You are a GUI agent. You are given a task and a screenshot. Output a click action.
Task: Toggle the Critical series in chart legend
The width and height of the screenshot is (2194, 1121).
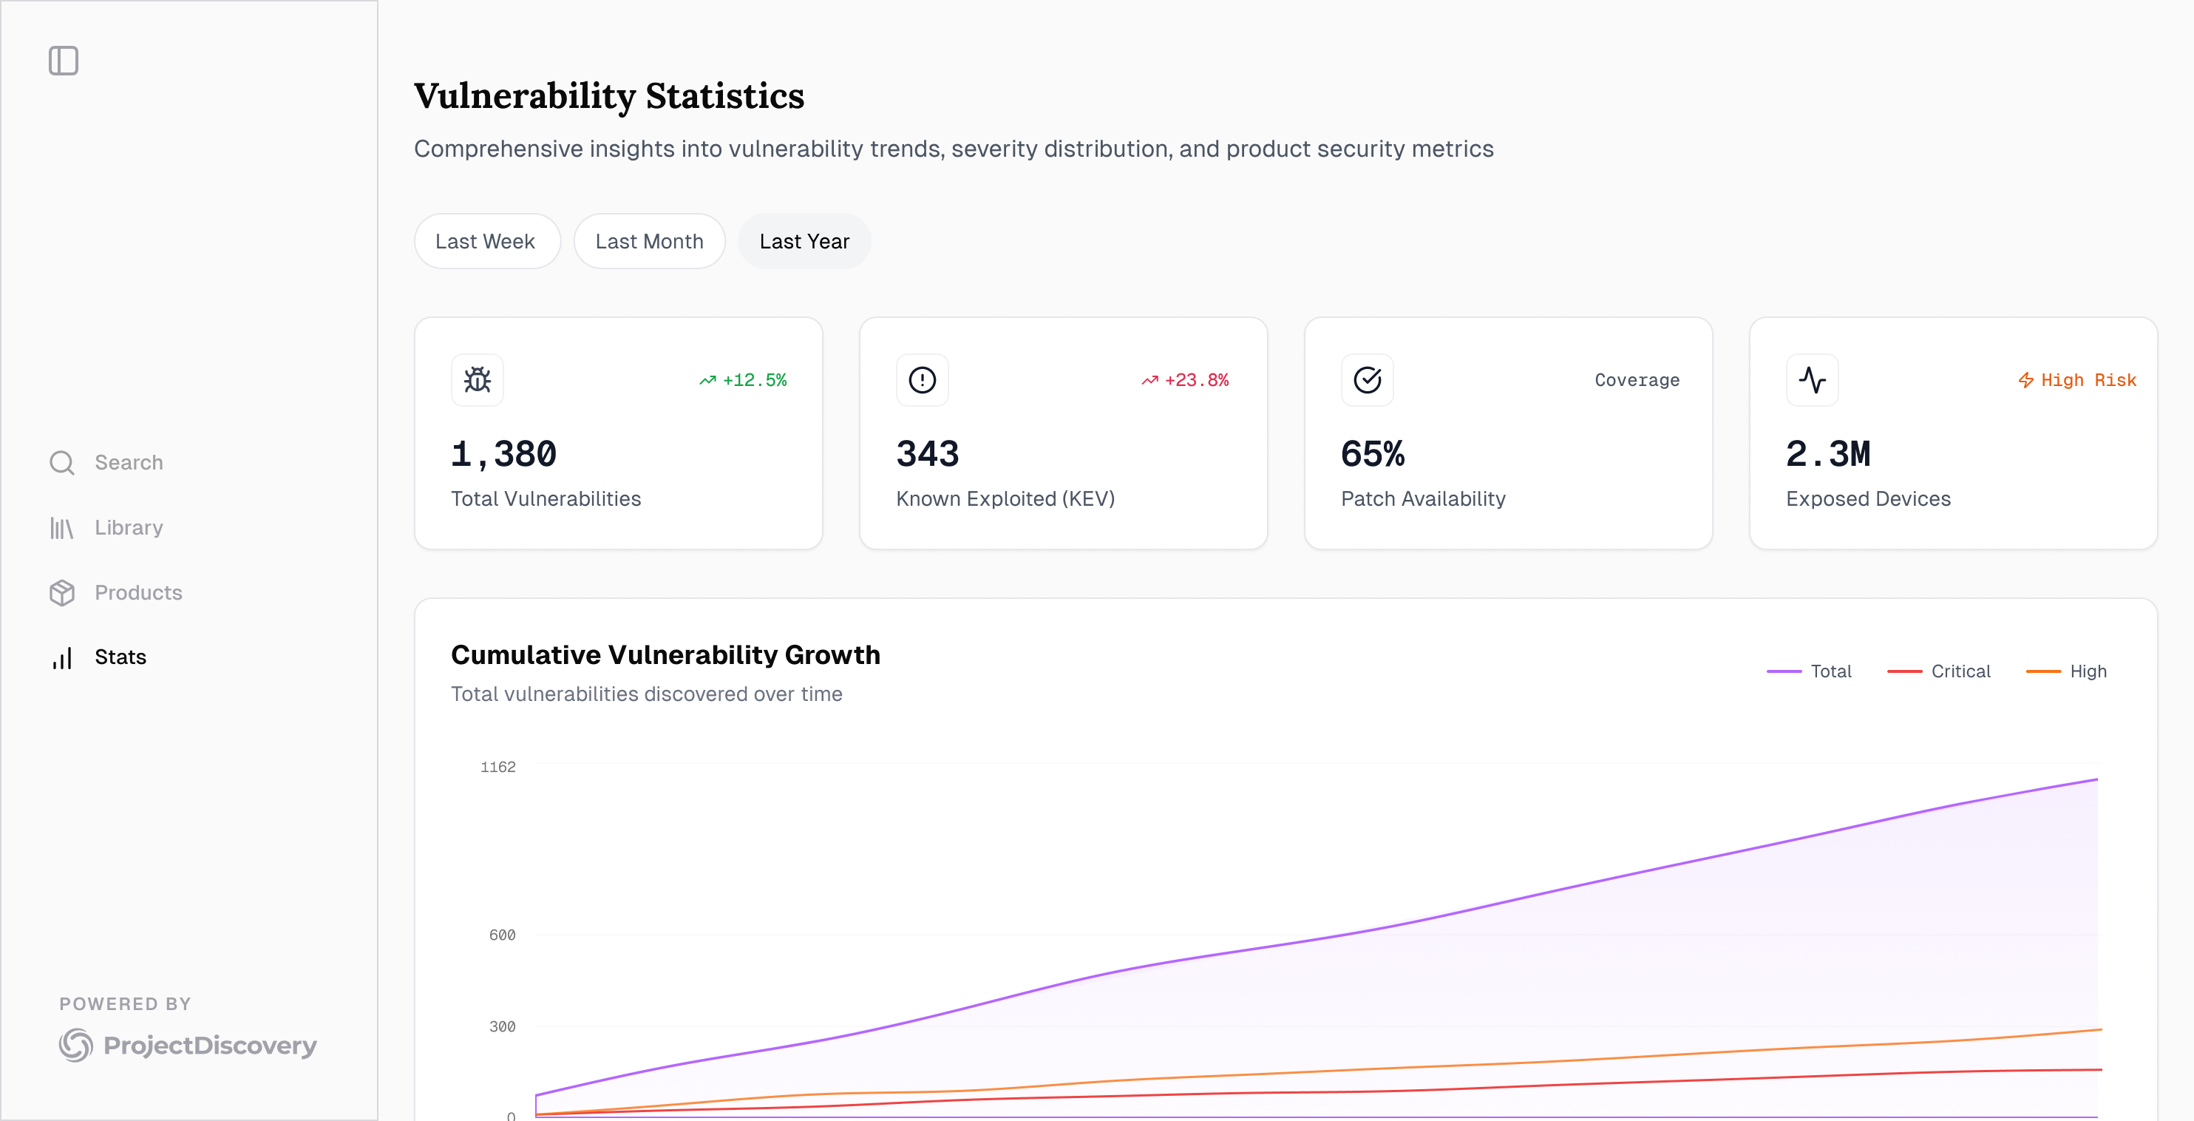(1940, 671)
